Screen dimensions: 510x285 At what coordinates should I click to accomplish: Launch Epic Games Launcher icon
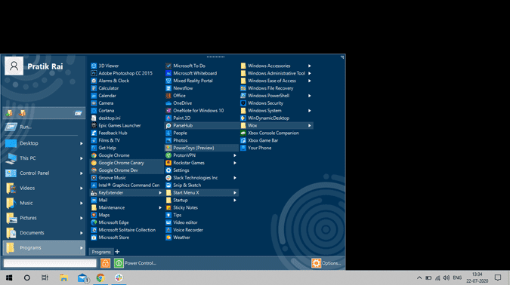94,126
